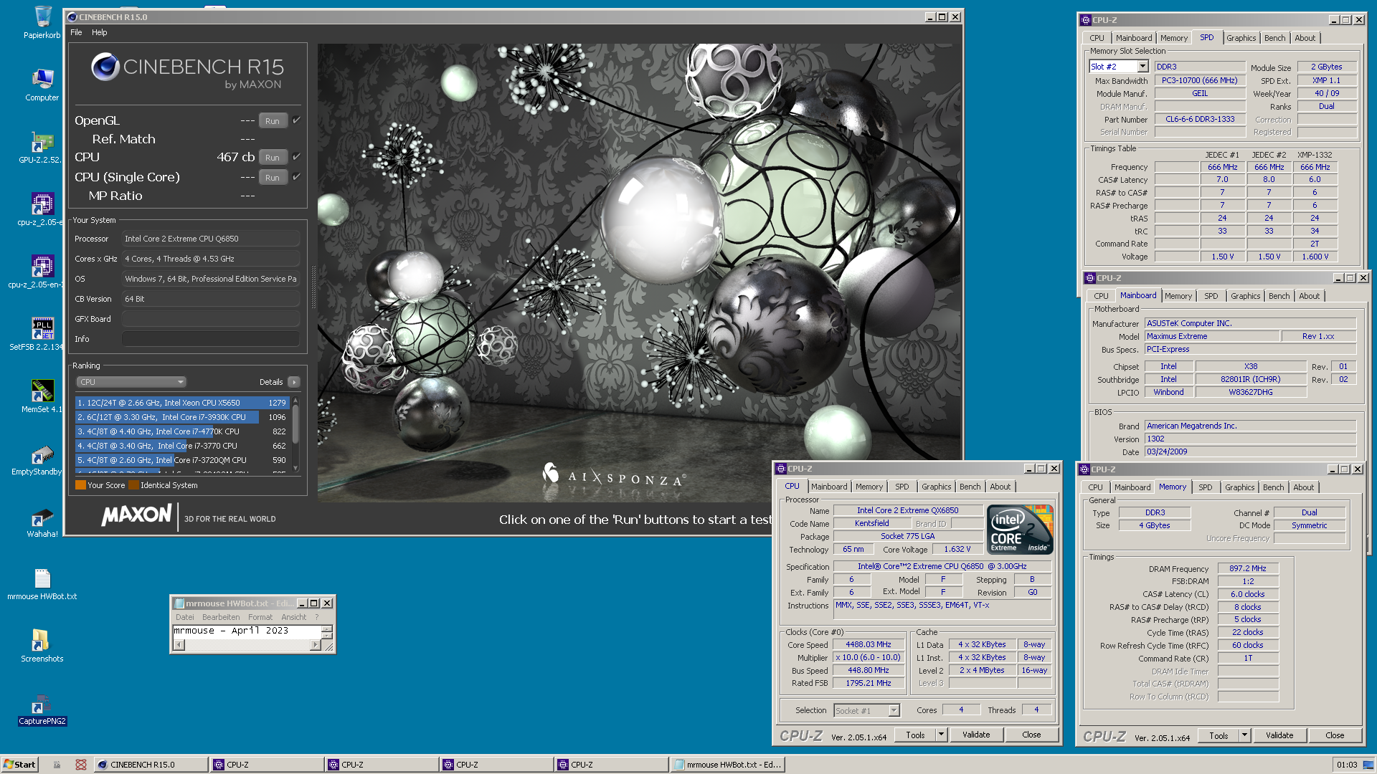Launch the GPU-Z 2.52 desktop shortcut

tap(41, 147)
